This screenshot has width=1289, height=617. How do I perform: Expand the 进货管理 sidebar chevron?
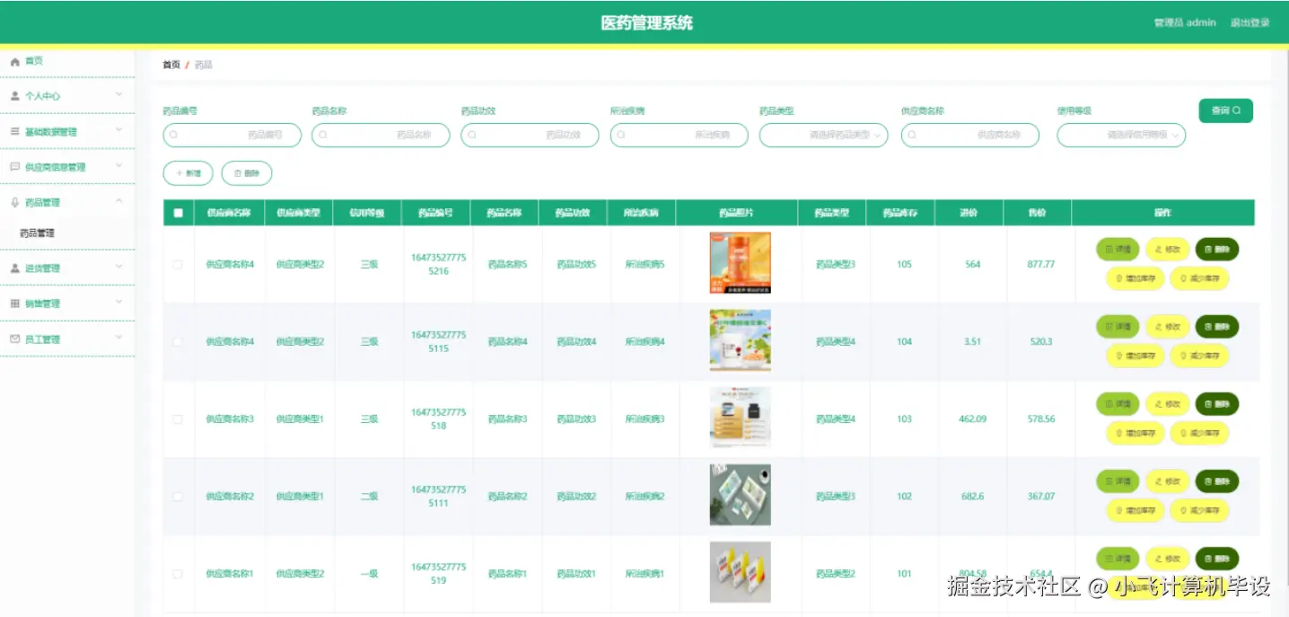click(119, 267)
